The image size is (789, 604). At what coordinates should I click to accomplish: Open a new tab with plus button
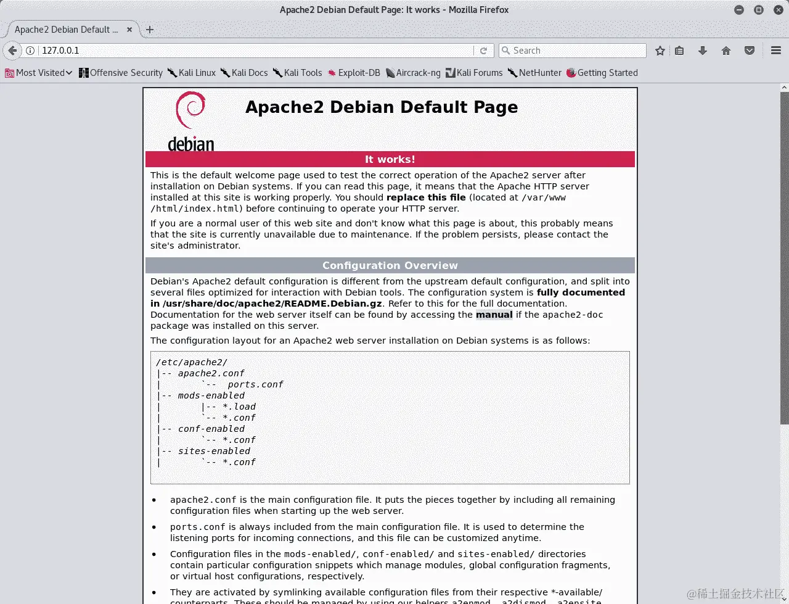150,30
